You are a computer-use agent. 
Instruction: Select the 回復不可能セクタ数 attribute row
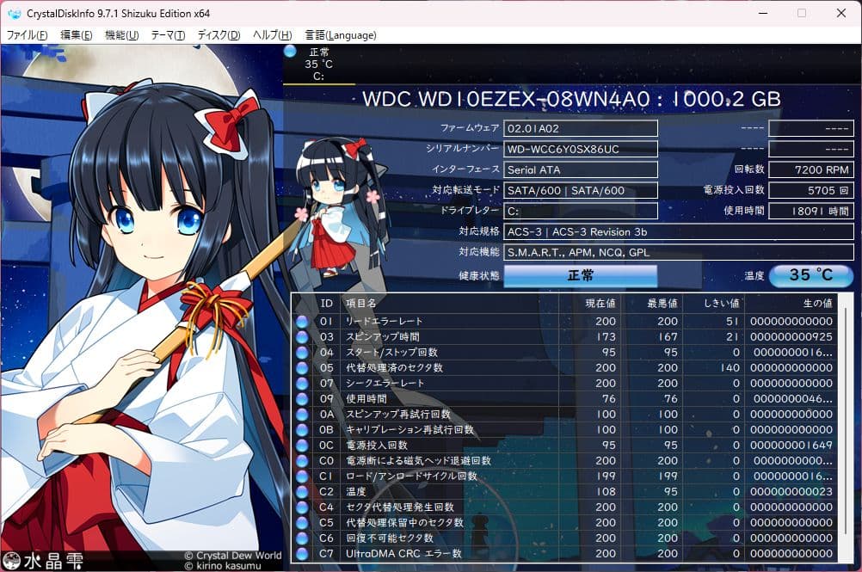[430, 538]
